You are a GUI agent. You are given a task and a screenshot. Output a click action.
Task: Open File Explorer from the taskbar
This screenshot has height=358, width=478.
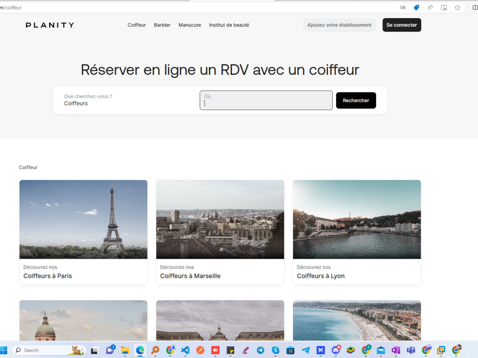(x=125, y=350)
